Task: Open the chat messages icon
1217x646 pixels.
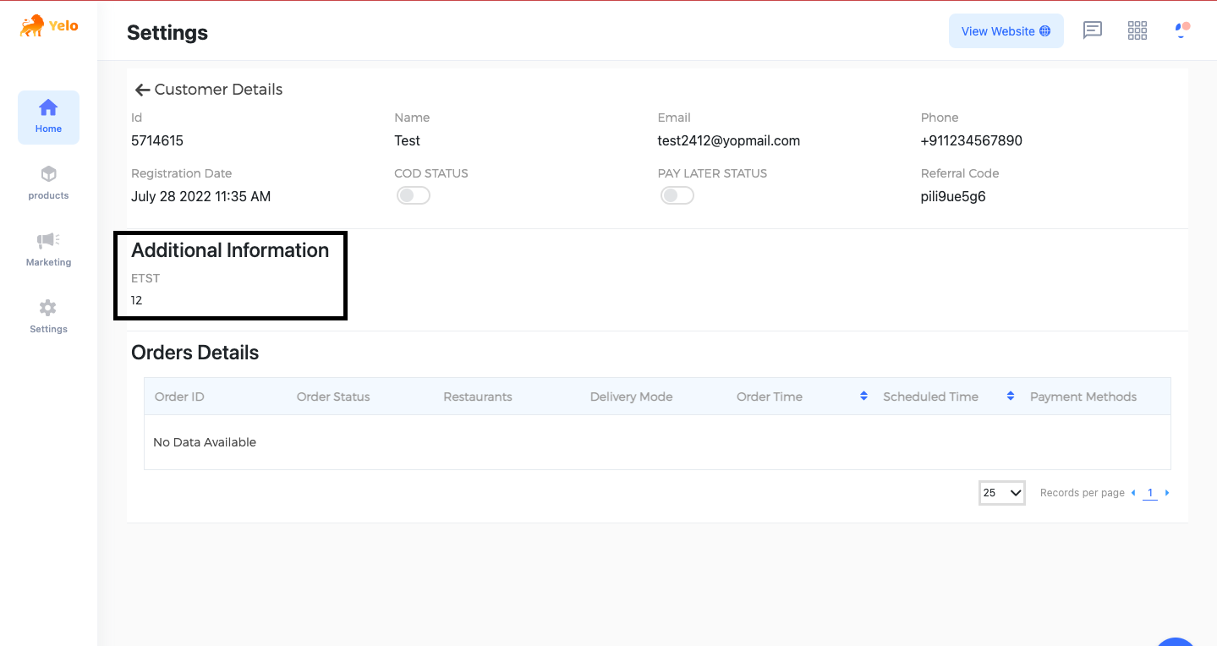Action: (1093, 30)
